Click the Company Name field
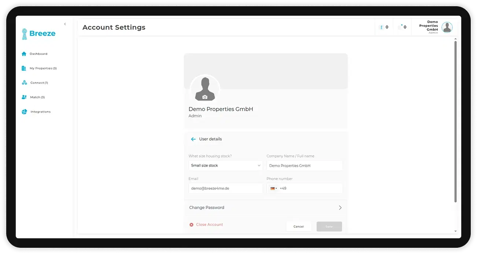Viewport: 477px width, 254px height. point(304,166)
